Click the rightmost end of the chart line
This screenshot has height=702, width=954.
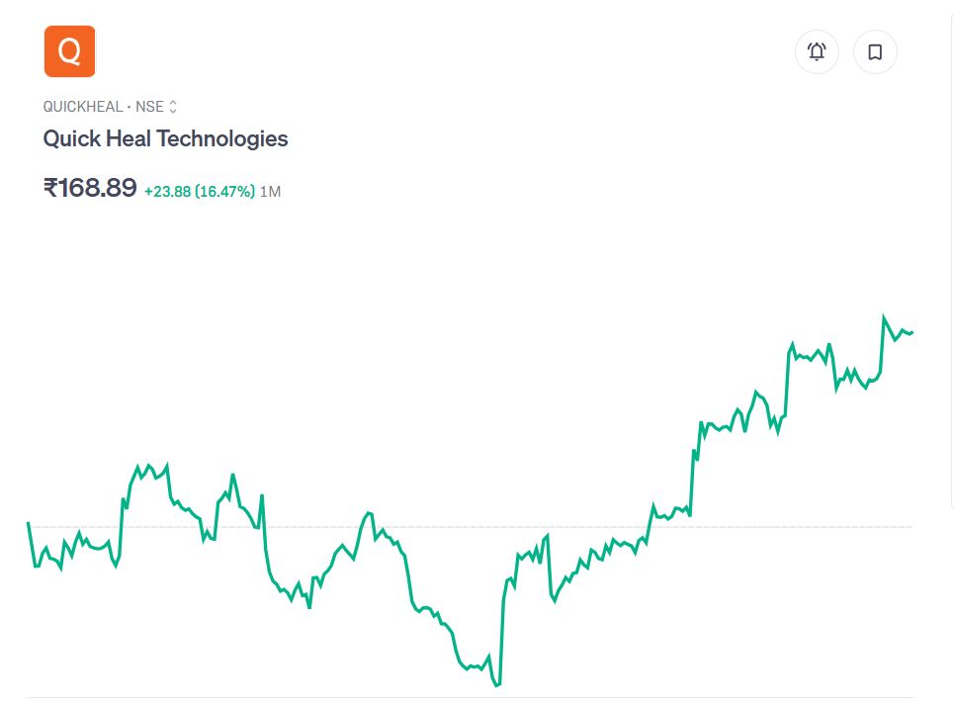[x=911, y=332]
